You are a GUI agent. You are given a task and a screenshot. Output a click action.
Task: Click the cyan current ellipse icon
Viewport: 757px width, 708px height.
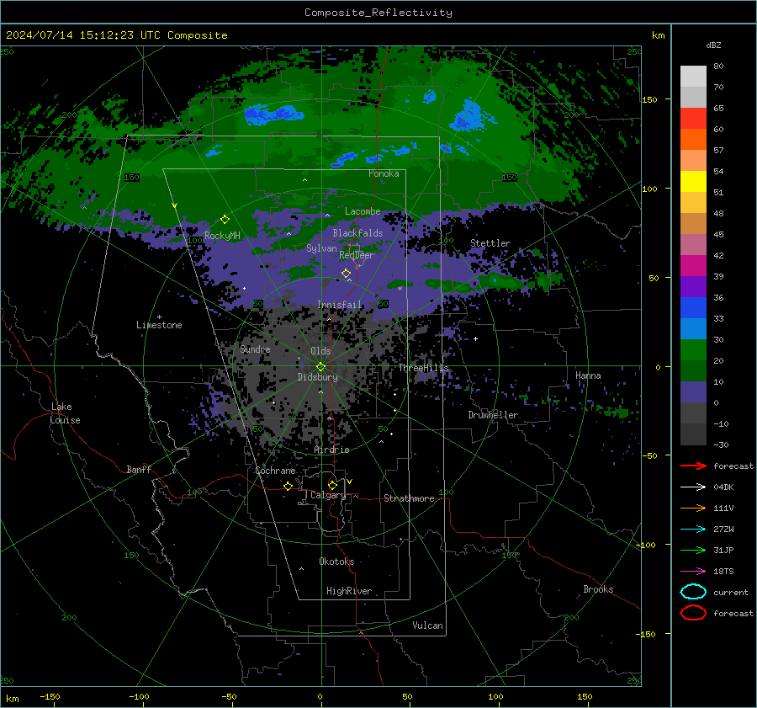(x=693, y=592)
